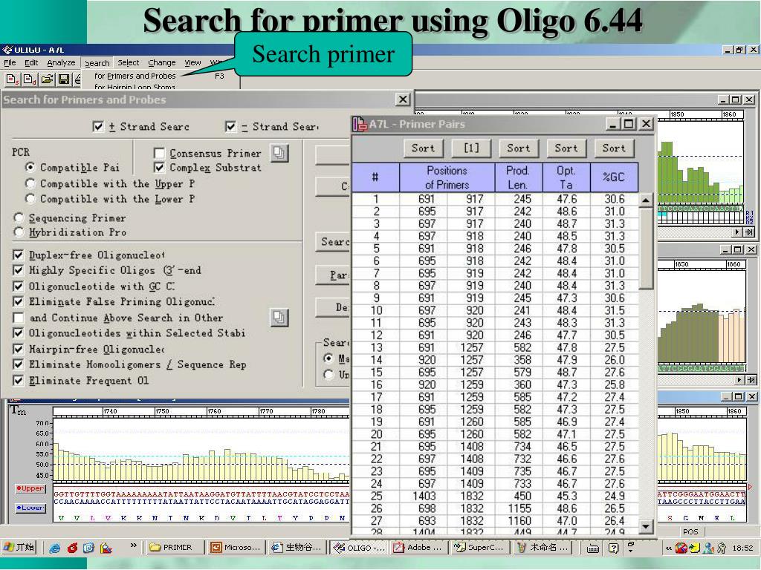Click the Primer Pairs scroll up arrow

coord(646,200)
